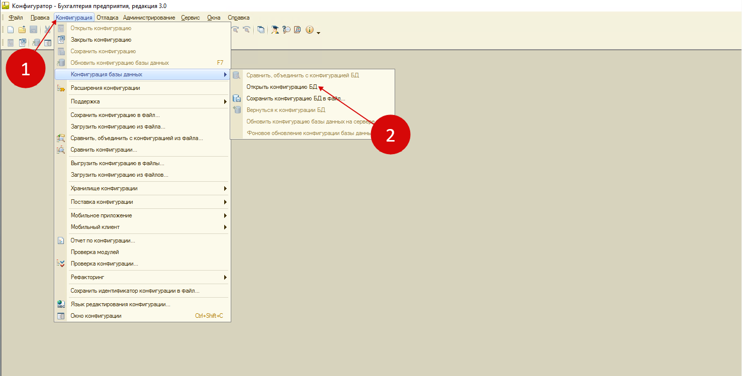Select Загрузить конфигурацию из файла...
742x376 pixels.
(143, 127)
